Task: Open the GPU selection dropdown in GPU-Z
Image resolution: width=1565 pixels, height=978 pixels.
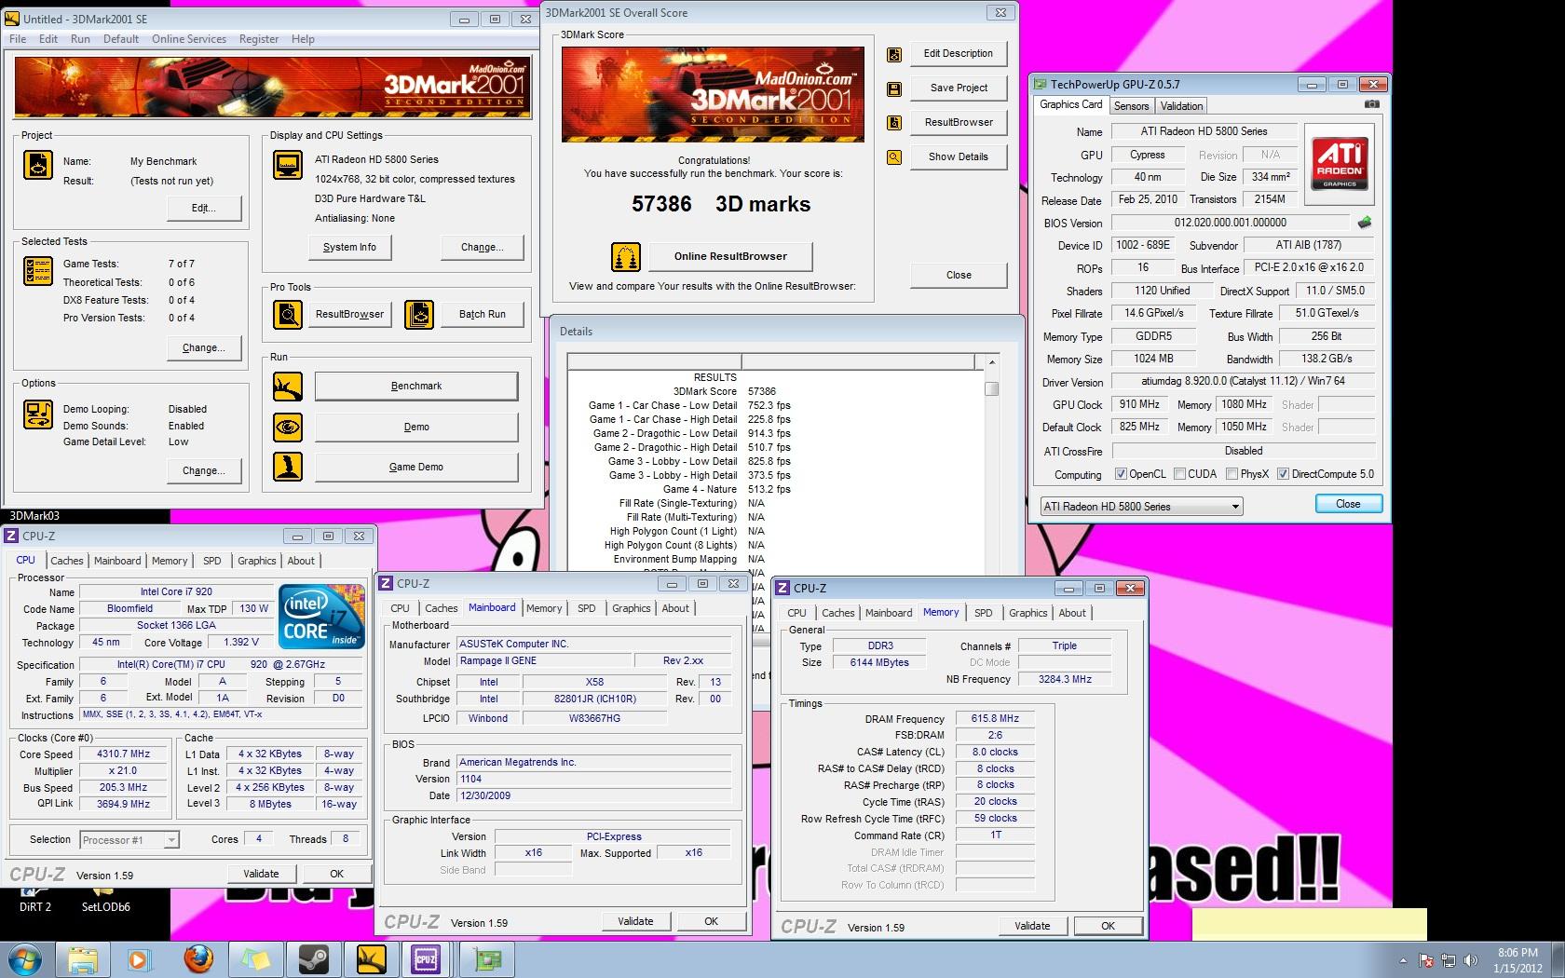Action: (1141, 507)
